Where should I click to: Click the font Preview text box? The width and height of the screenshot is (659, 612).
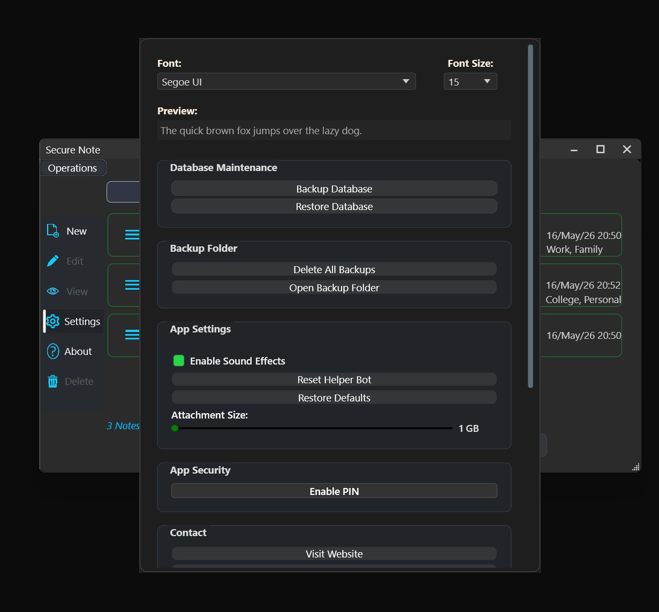tap(334, 130)
